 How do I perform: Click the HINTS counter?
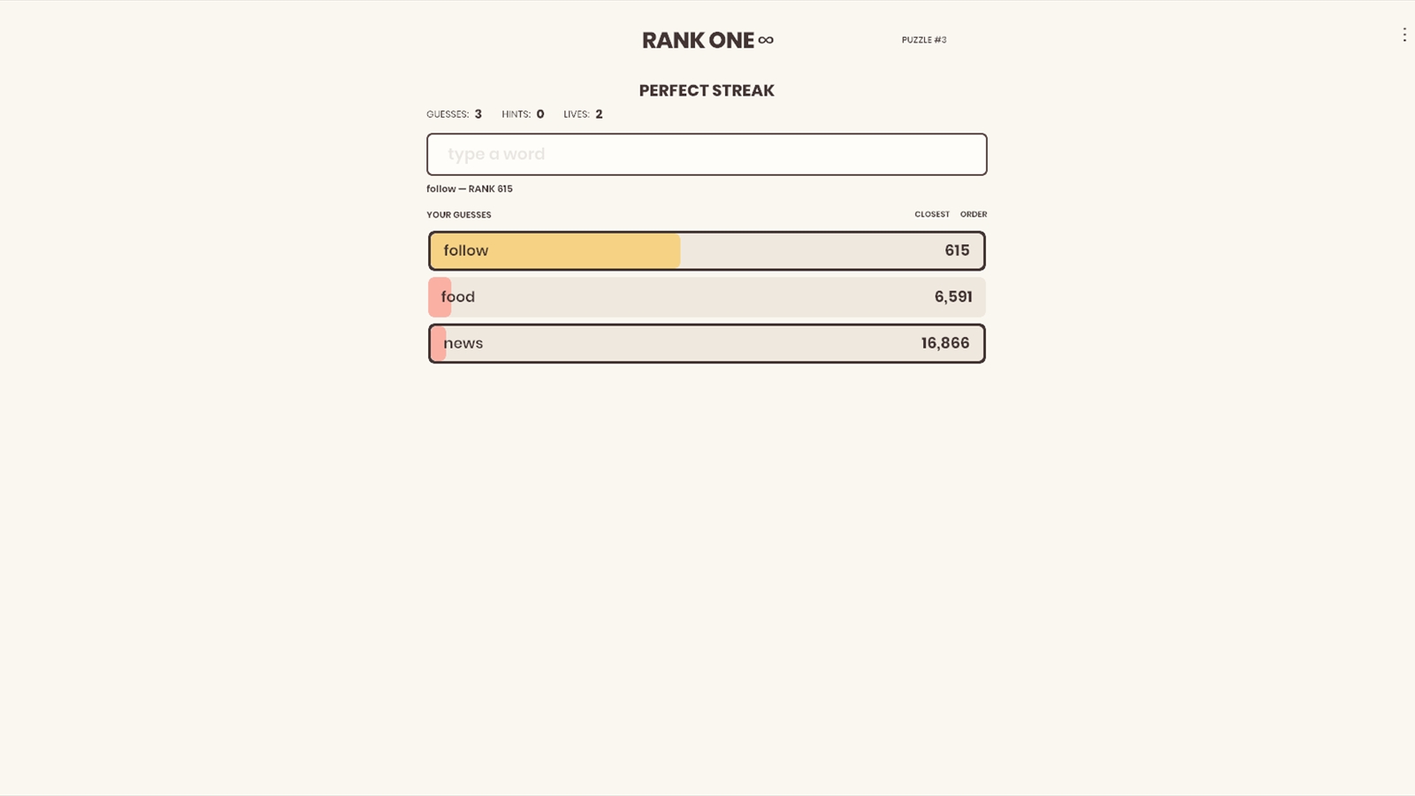pyautogui.click(x=523, y=114)
